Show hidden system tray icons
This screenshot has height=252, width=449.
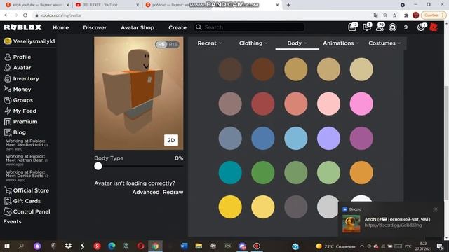pyautogui.click(x=362, y=246)
